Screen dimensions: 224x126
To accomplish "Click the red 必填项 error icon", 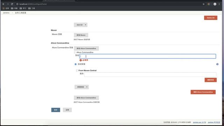I will pos(81,60).
